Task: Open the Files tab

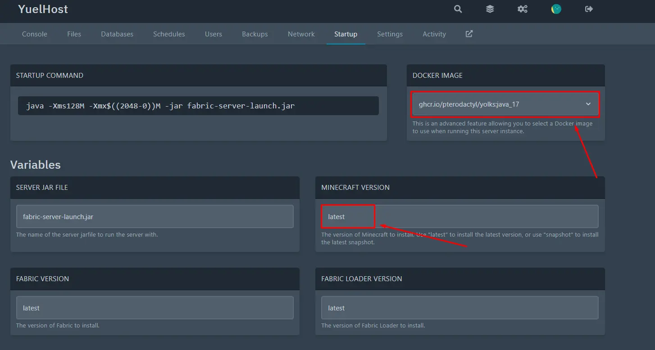Action: pos(74,34)
